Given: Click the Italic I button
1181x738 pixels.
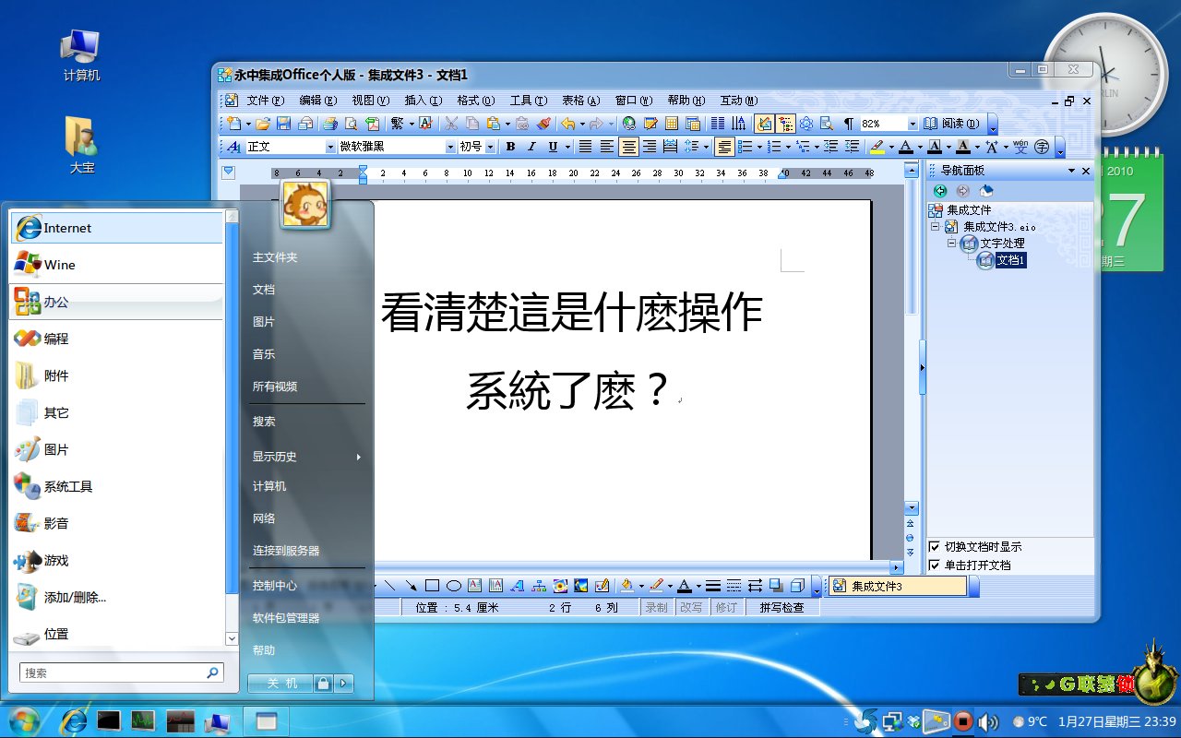Looking at the screenshot, I should [x=531, y=147].
